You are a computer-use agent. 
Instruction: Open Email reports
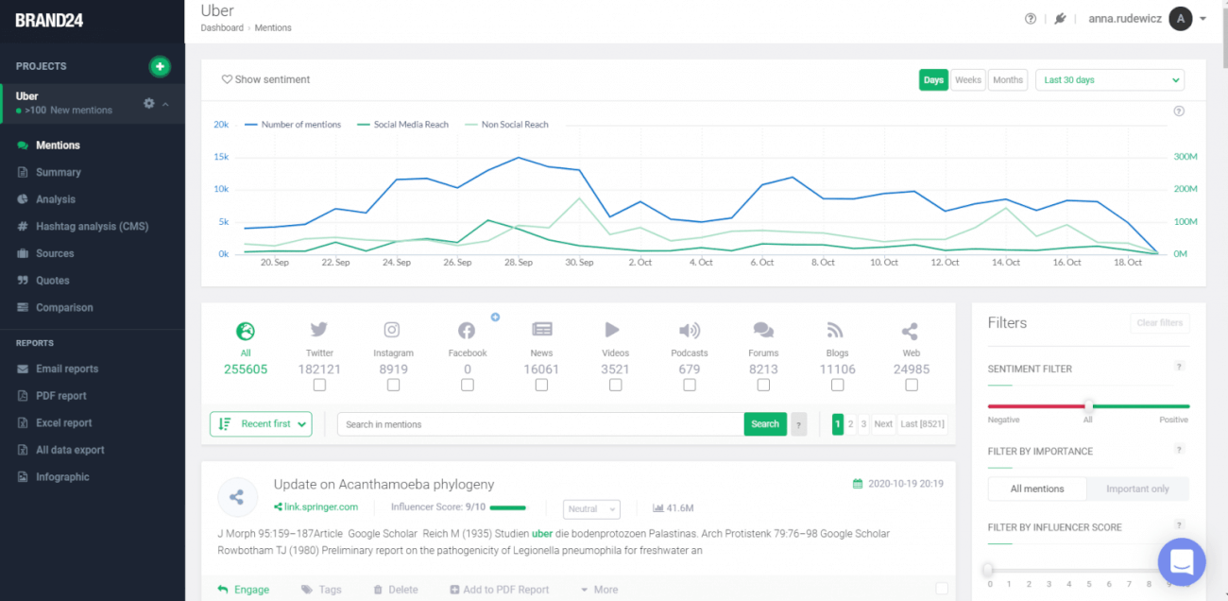67,369
